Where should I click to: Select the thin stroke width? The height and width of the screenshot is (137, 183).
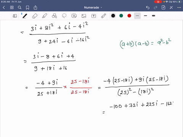tap(137, 16)
